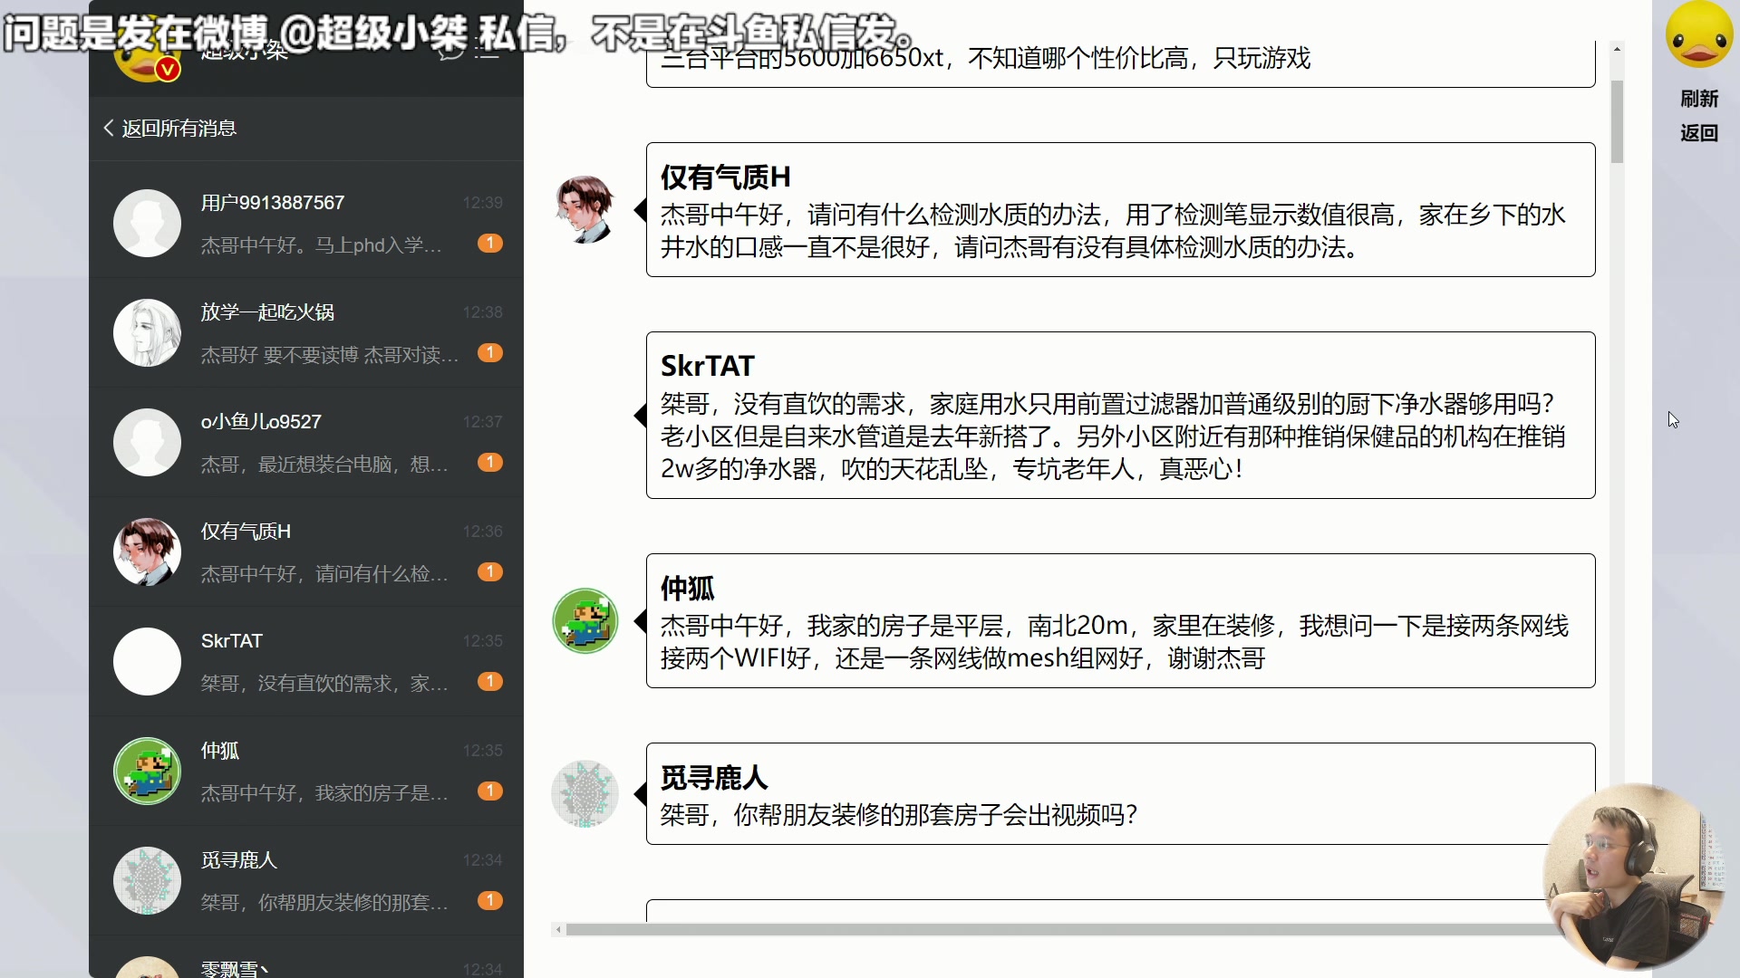Click preview text 杰哥，最近想装台电脑
1740x978 pixels.
(324, 465)
